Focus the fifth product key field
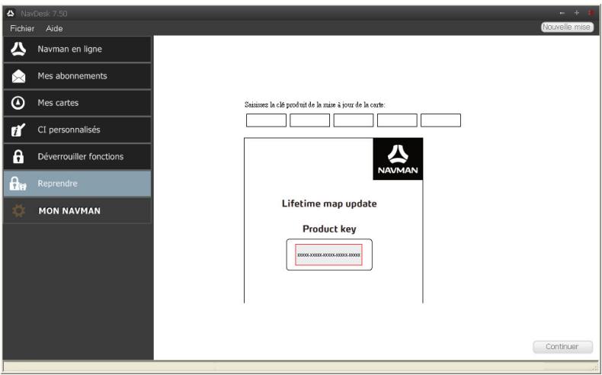 pyautogui.click(x=440, y=120)
